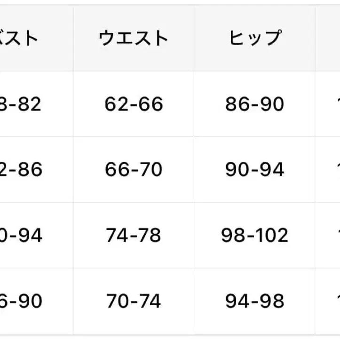Select the waist cell 70-74
340x340 pixels.
click(x=134, y=301)
